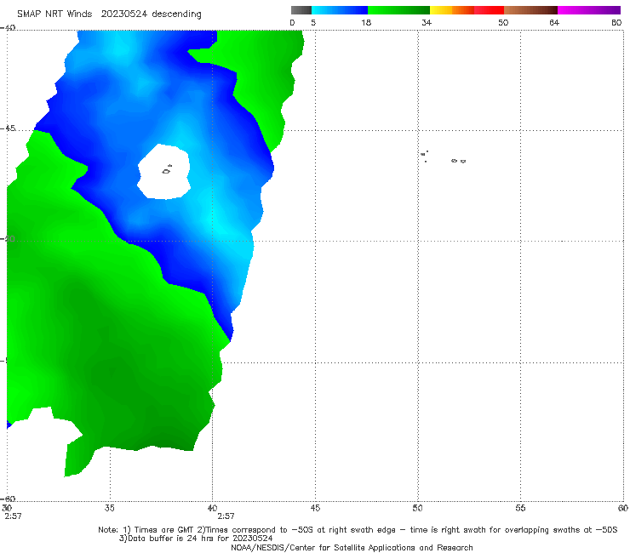Pick the cyan-to-blue 5–18 colorbar segment
The height and width of the screenshot is (553, 630).
(340, 10)
